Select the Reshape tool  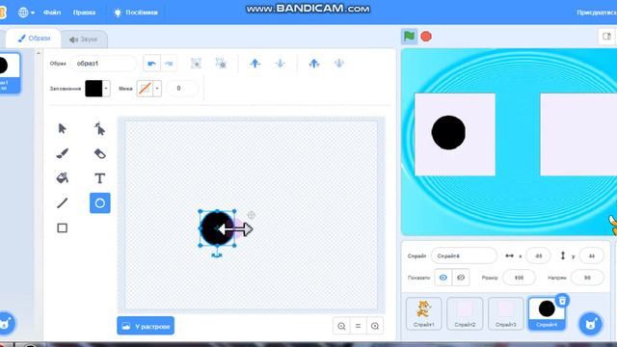(99, 128)
